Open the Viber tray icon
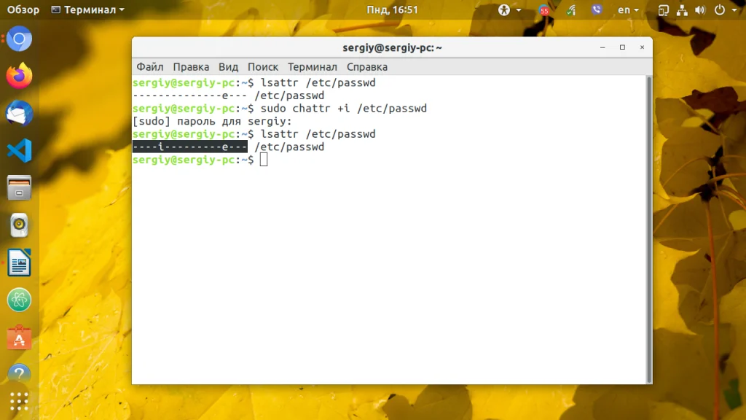This screenshot has width=746, height=420. tap(597, 9)
